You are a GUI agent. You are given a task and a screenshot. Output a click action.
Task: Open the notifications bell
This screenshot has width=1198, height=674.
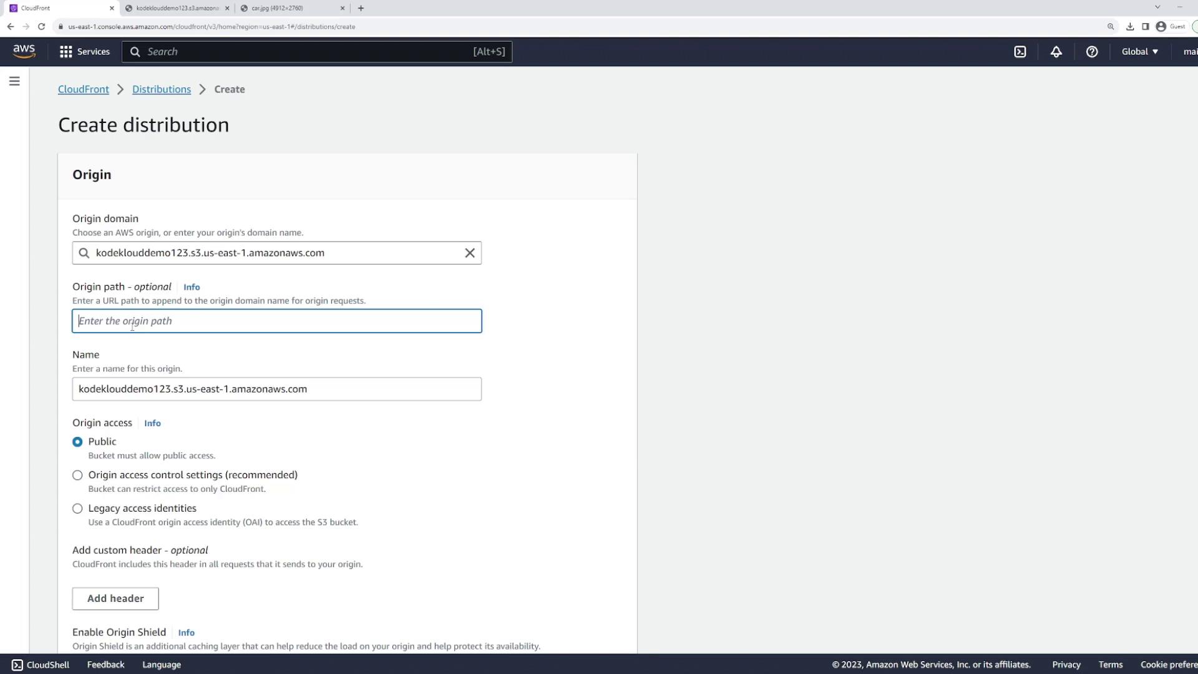pos(1056,52)
